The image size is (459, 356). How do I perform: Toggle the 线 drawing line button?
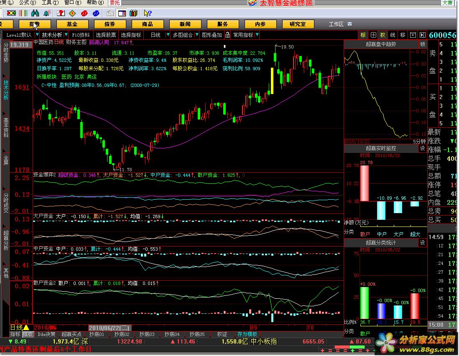(393, 35)
